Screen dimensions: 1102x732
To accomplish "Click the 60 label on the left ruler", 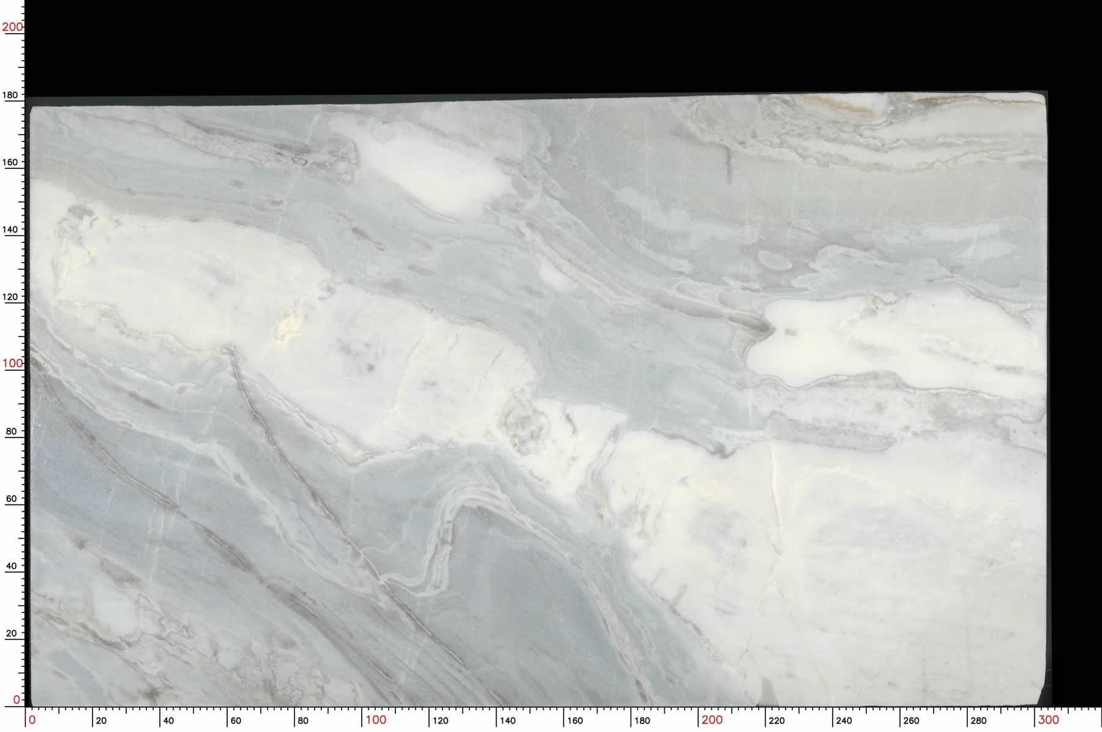I will pos(11,499).
